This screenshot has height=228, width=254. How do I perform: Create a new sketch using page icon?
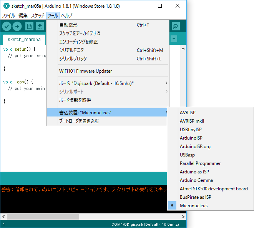point(29,26)
